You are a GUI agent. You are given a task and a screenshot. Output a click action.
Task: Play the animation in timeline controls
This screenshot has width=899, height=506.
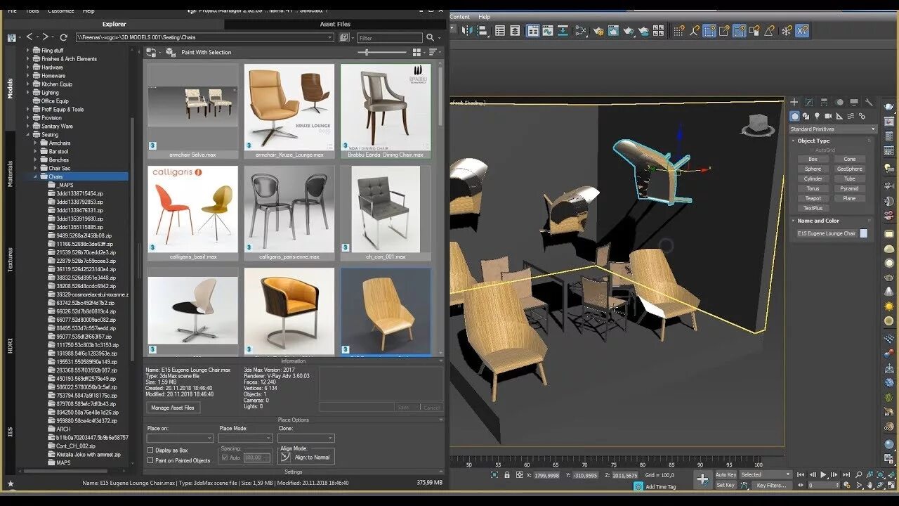coord(824,475)
